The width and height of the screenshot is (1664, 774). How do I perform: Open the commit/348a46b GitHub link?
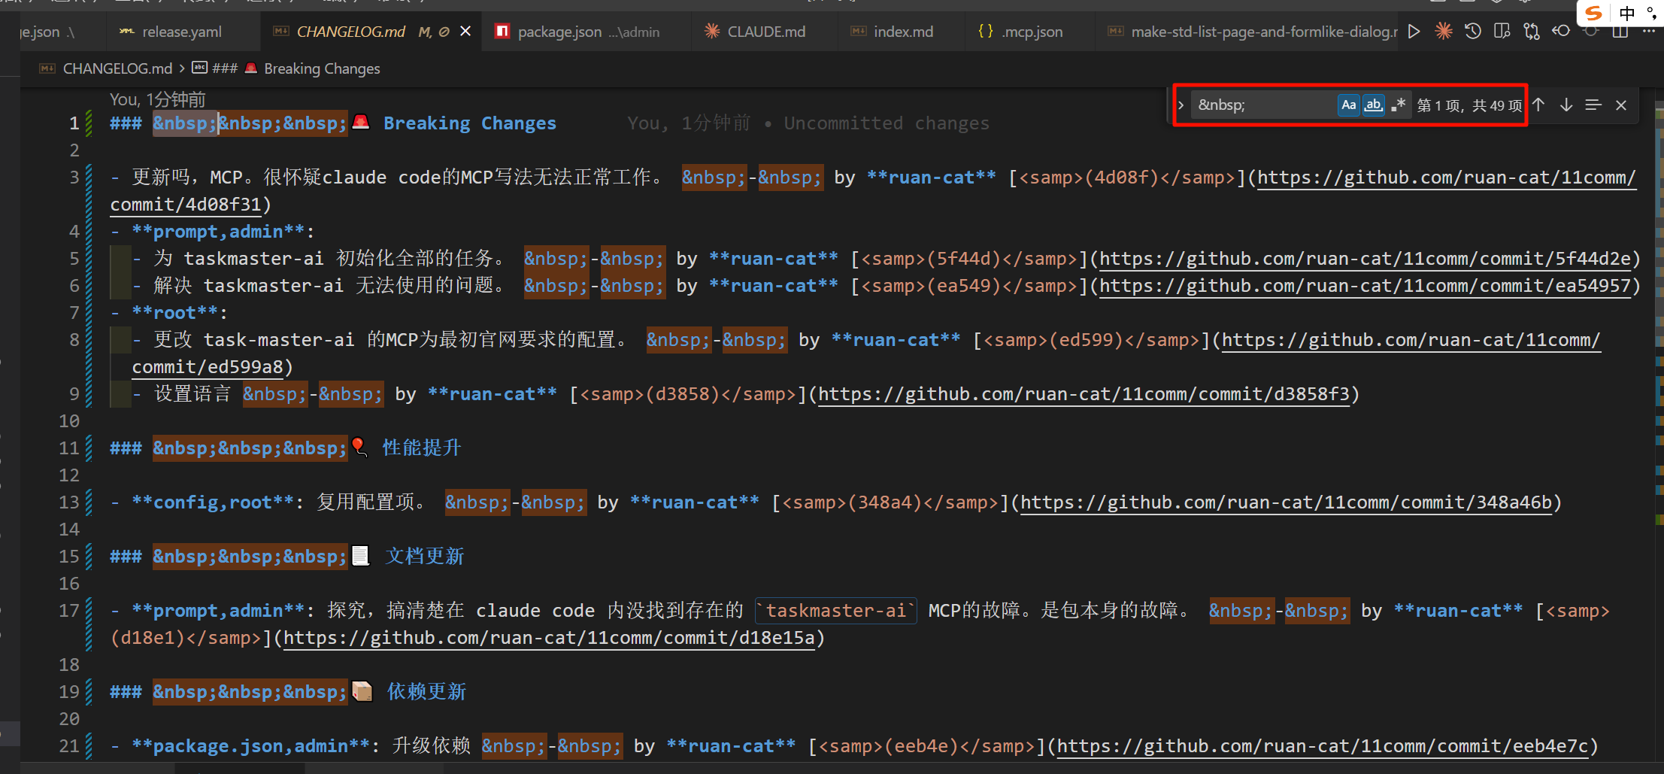click(x=1286, y=502)
